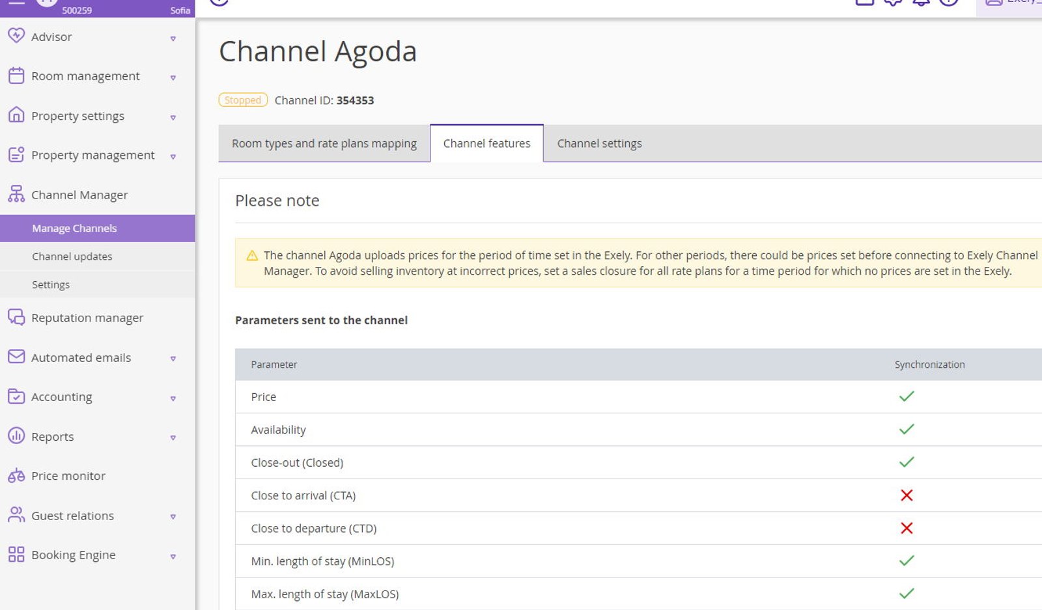1042x610 pixels.
Task: Click the Reputation manager chat icon
Action: (16, 317)
